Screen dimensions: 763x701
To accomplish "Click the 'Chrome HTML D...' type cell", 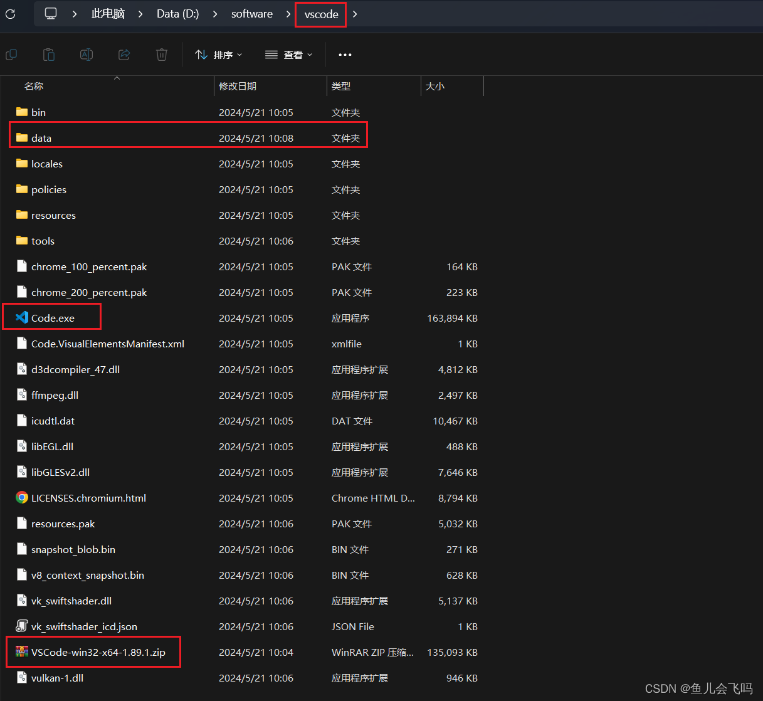I will click(373, 498).
